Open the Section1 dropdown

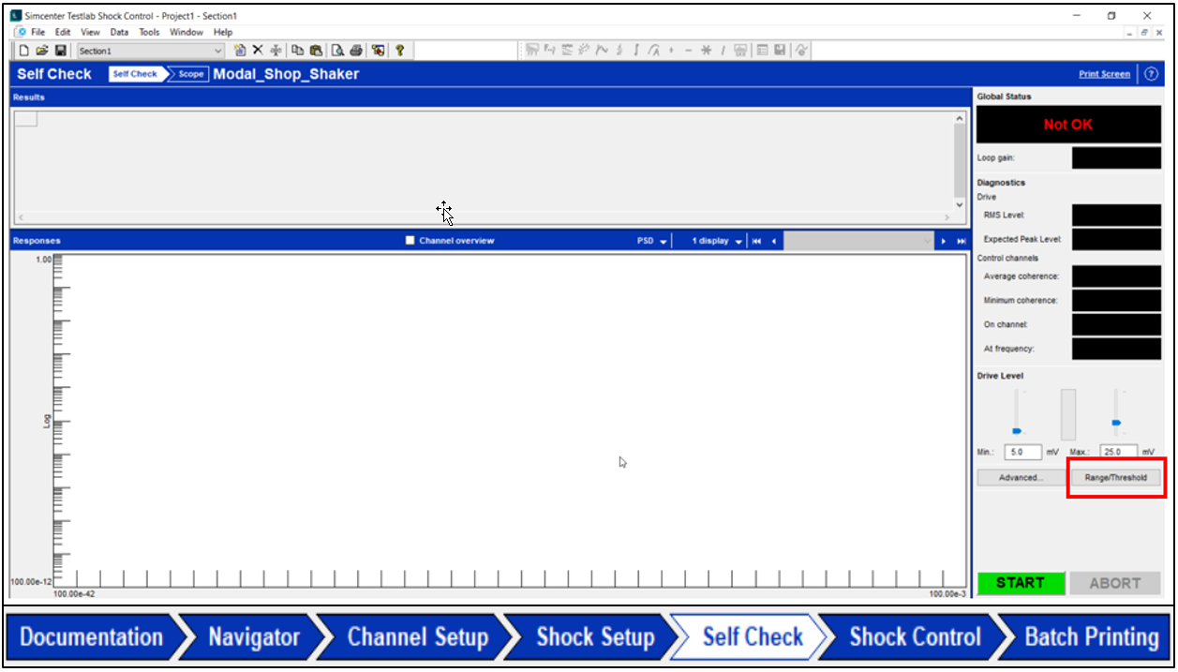(218, 51)
